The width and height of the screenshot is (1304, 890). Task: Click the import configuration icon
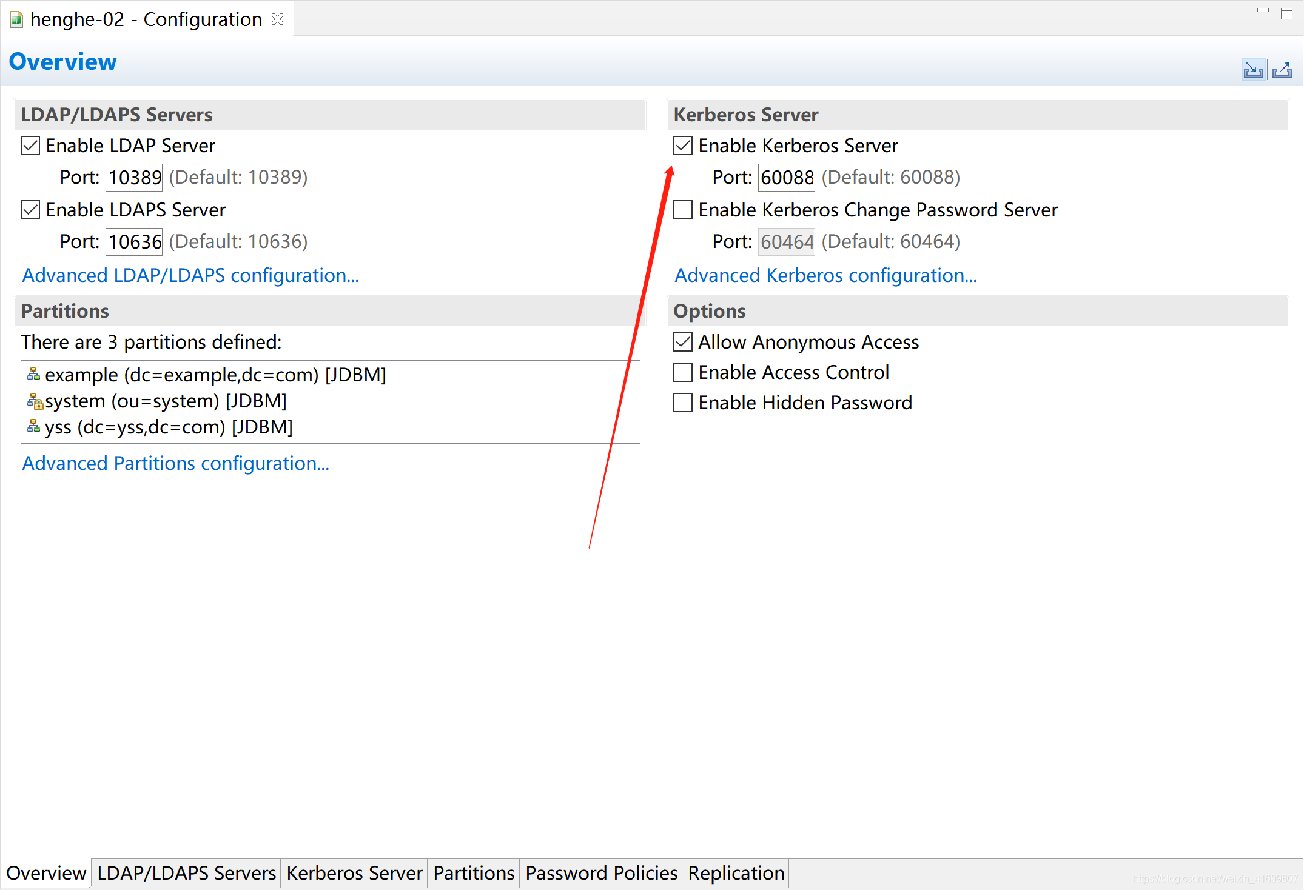(1253, 70)
